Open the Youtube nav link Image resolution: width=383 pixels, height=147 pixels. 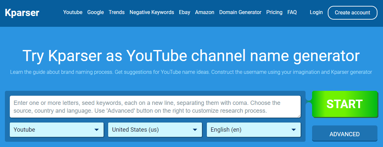[73, 12]
